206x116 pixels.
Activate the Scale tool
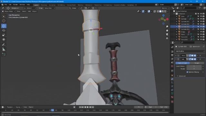[x=4, y=35]
